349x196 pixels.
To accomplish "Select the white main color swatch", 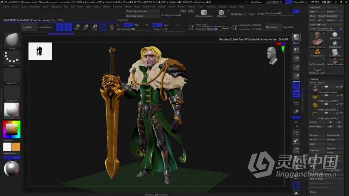I will 7,147.
